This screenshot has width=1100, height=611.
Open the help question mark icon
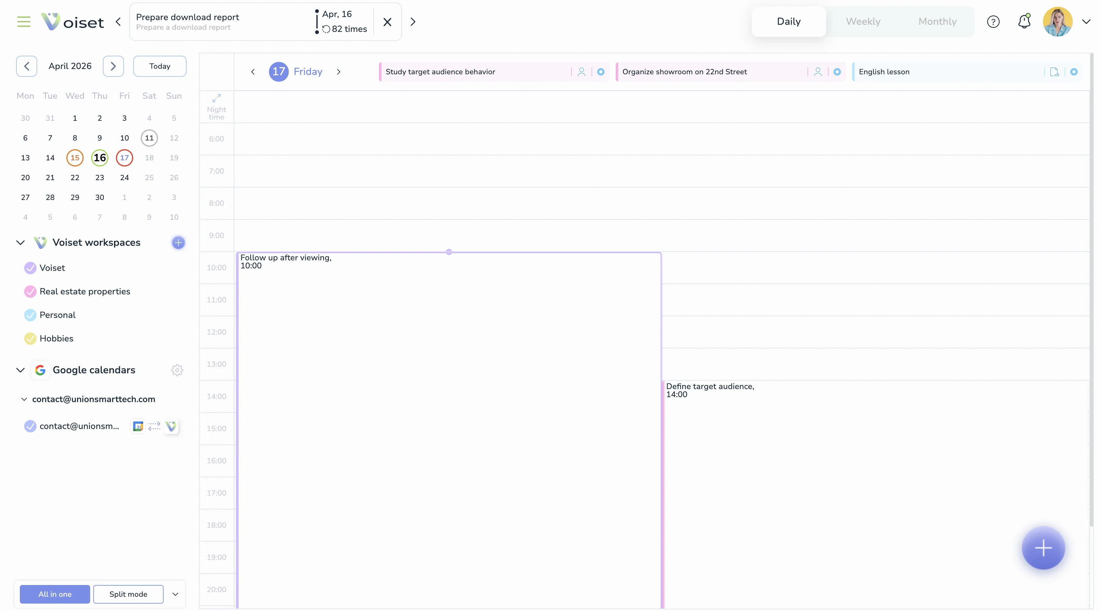coord(993,21)
